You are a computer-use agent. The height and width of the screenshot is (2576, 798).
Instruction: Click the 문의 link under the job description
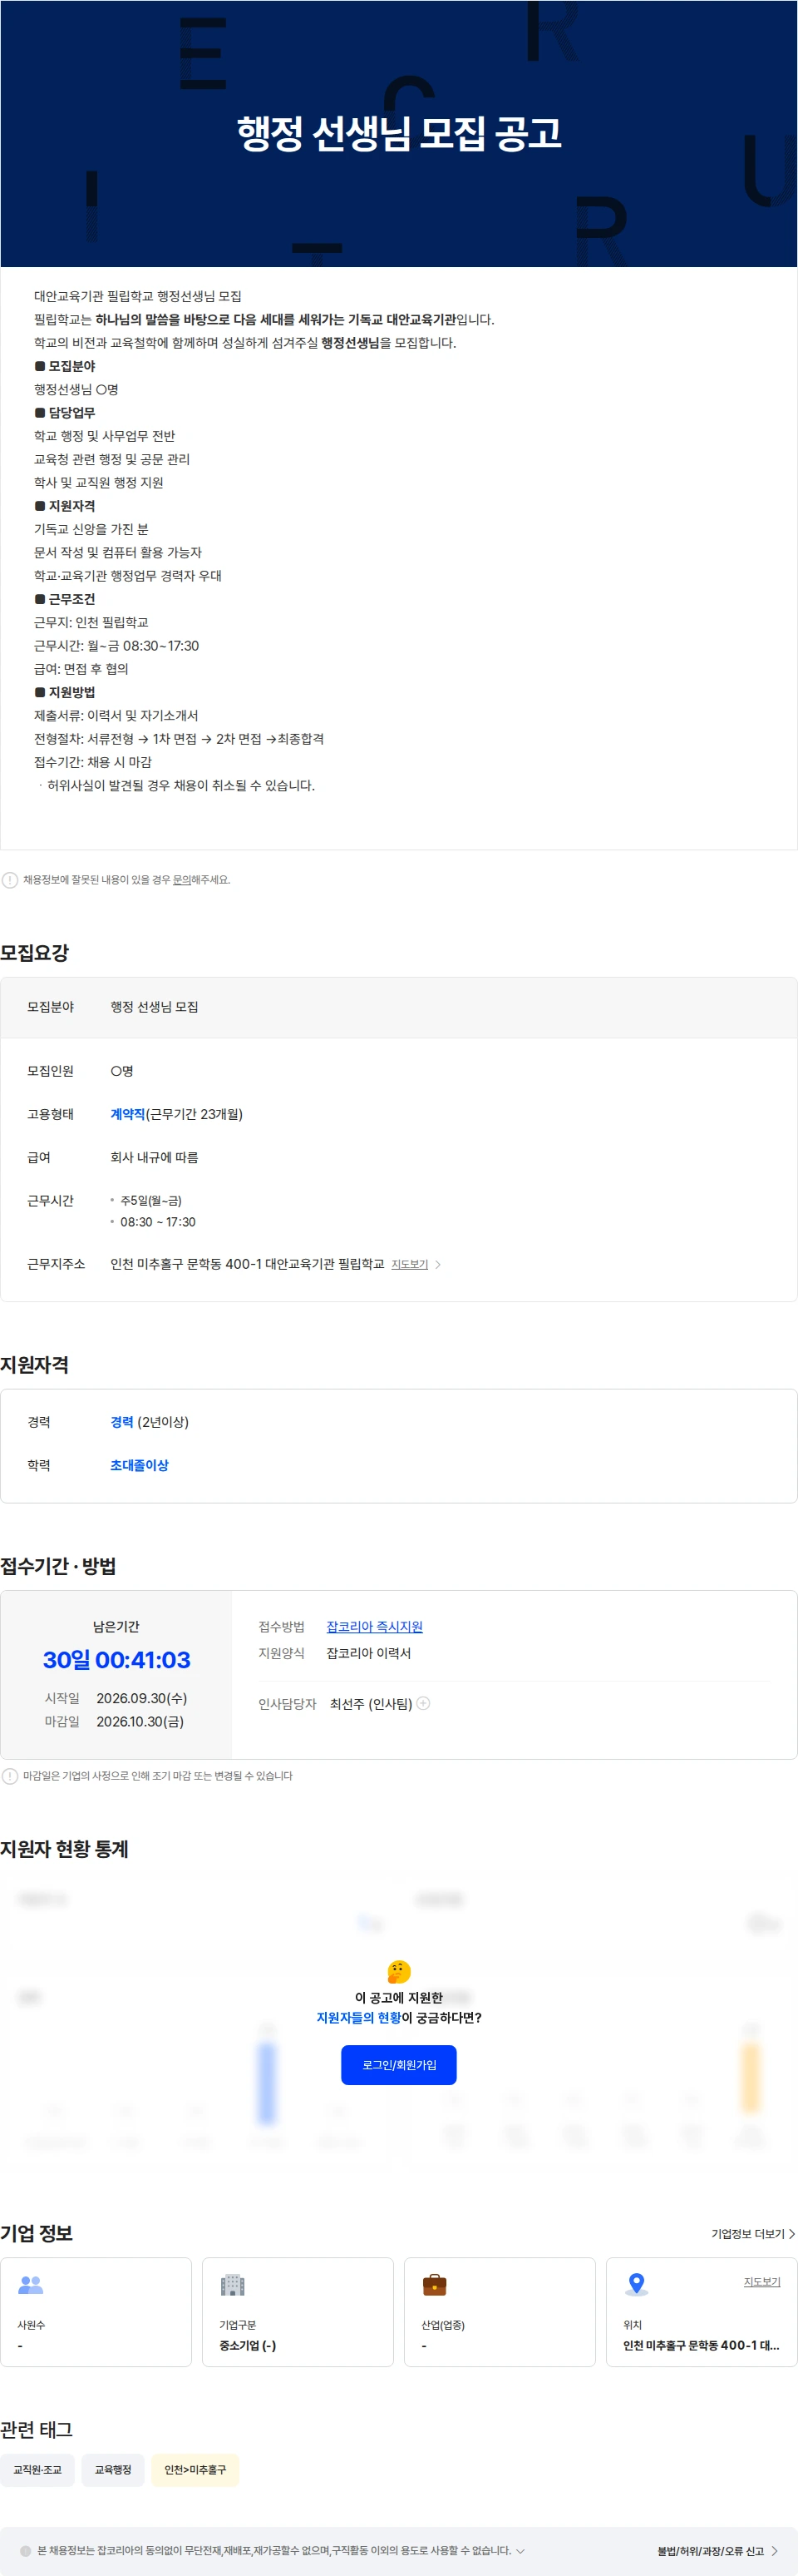182,880
